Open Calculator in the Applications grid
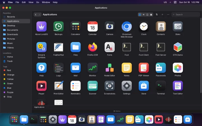 tap(75, 27)
